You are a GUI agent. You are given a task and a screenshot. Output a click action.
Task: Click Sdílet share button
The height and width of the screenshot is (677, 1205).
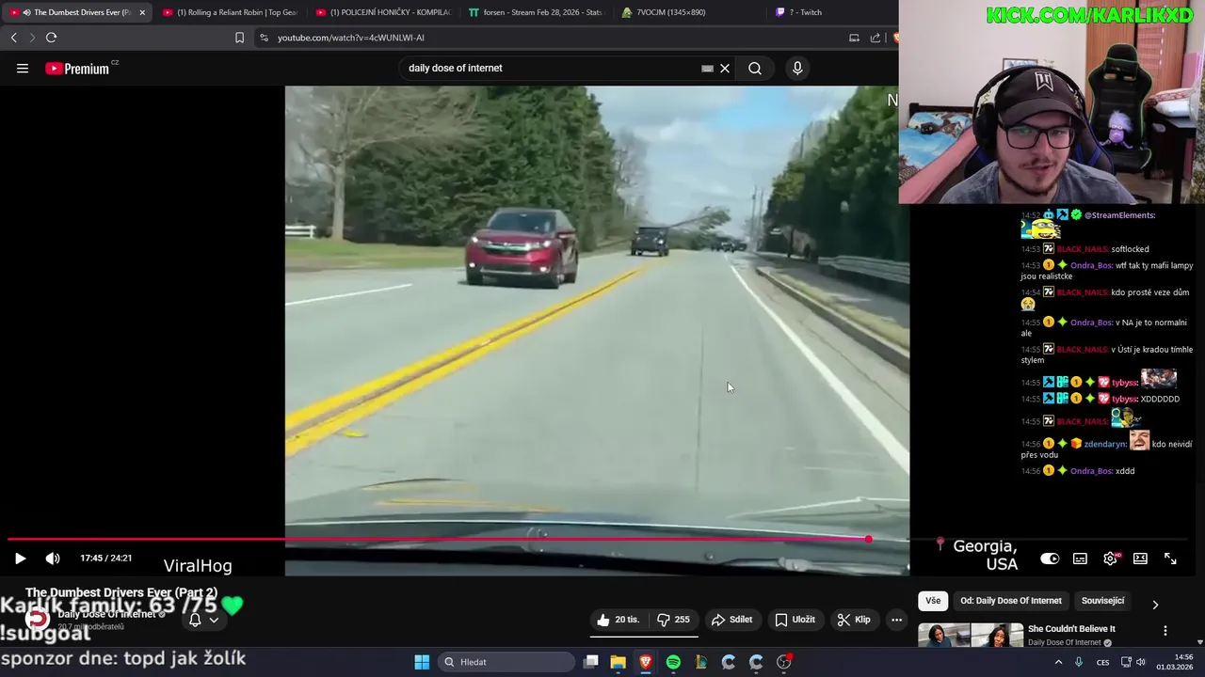[731, 620]
